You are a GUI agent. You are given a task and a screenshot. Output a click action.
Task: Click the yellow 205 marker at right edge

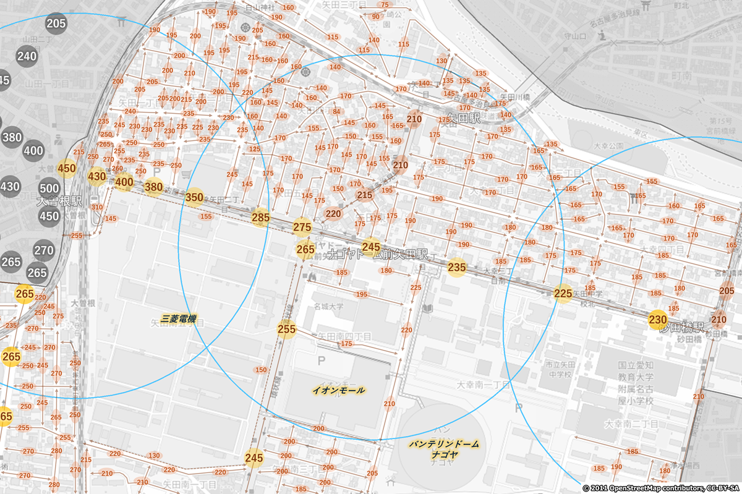pos(728,291)
